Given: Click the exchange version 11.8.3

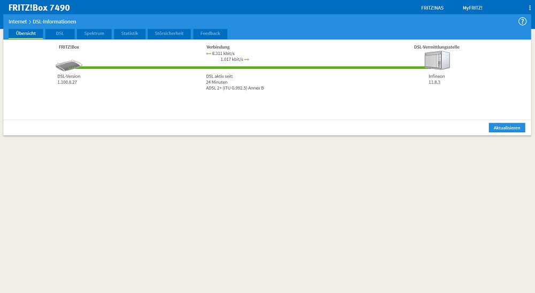Looking at the screenshot, I should (x=434, y=82).
